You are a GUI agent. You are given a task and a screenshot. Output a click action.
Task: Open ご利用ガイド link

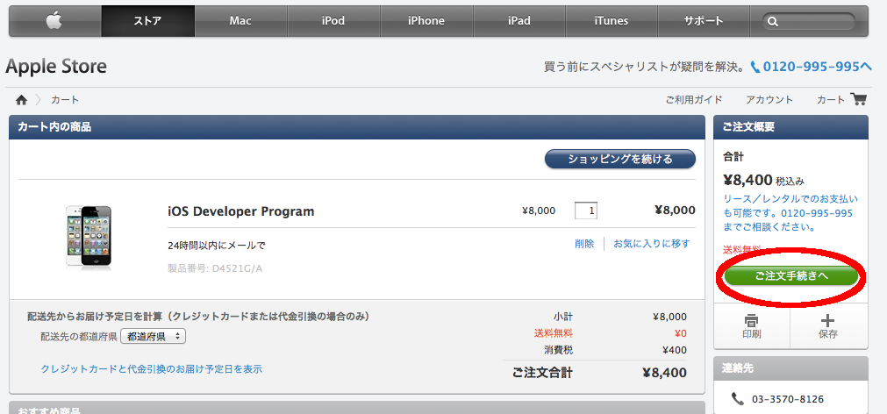point(694,99)
